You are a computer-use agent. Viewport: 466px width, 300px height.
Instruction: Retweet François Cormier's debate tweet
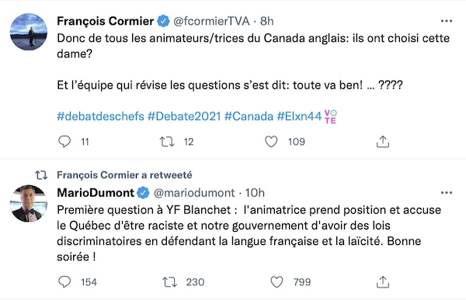pos(167,142)
